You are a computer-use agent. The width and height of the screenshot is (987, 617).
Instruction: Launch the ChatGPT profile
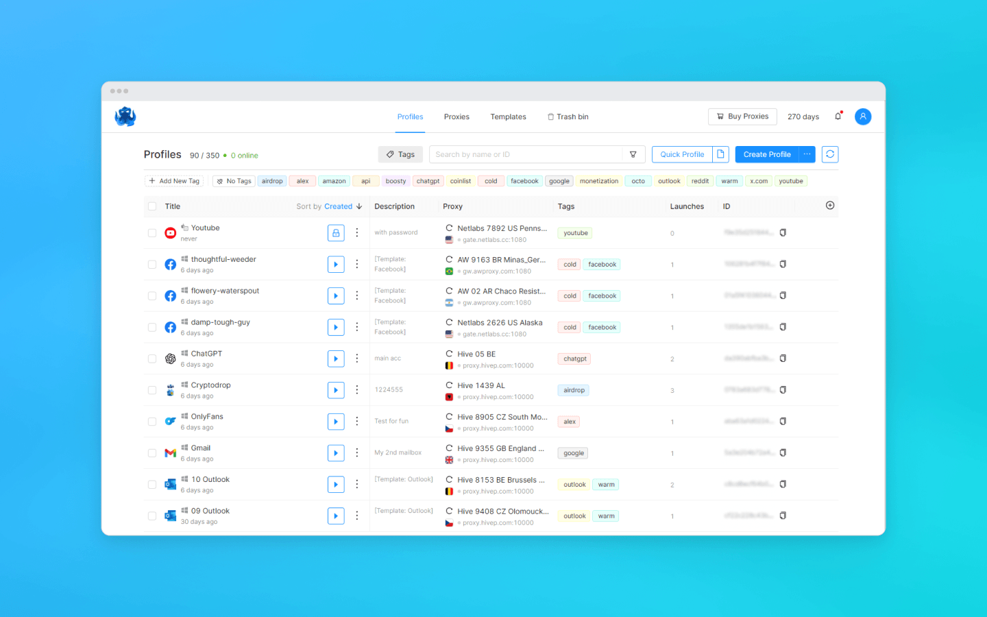336,359
